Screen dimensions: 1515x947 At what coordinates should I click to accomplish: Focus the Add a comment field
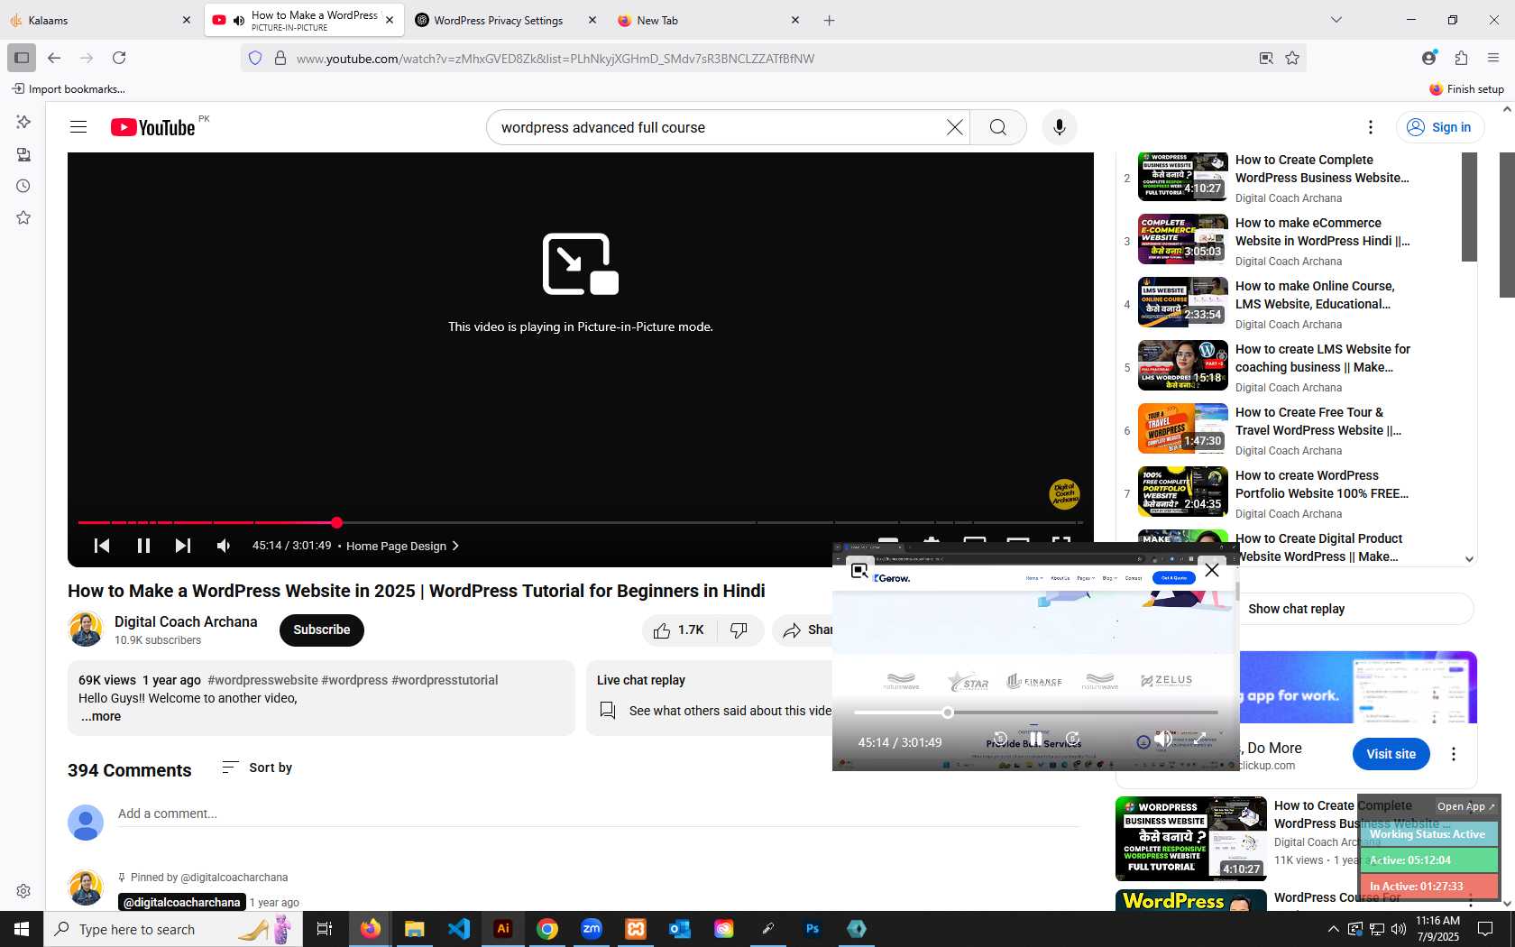(599, 814)
